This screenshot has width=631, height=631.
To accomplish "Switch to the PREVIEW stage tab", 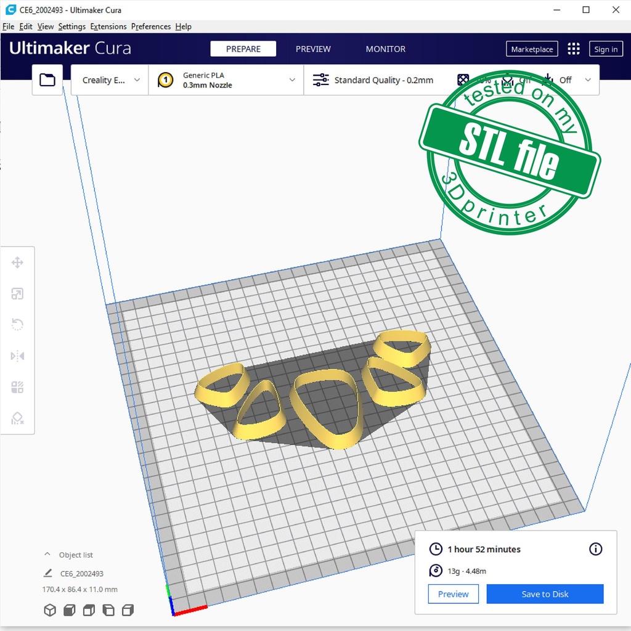I will point(313,49).
